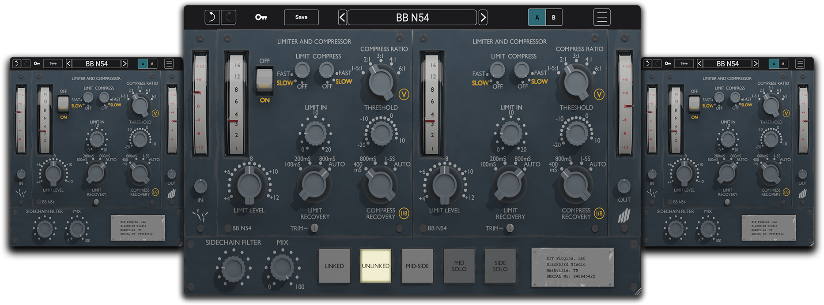Advance to next preset in center plugin
The height and width of the screenshot is (305, 824).
[483, 18]
